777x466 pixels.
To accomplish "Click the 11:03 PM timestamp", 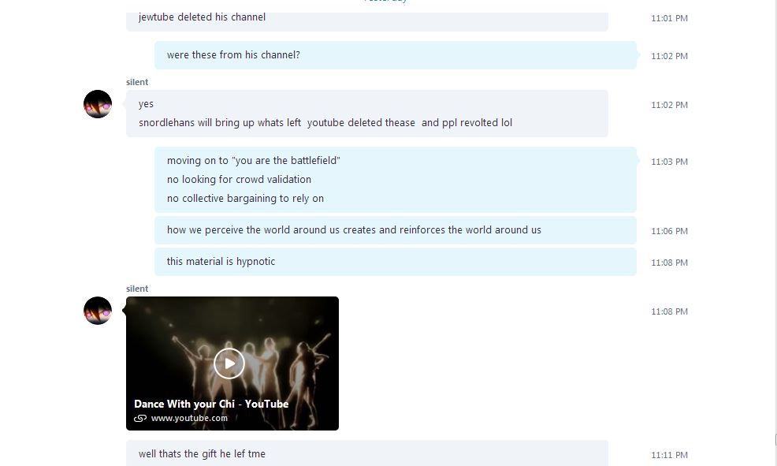I will click(670, 162).
